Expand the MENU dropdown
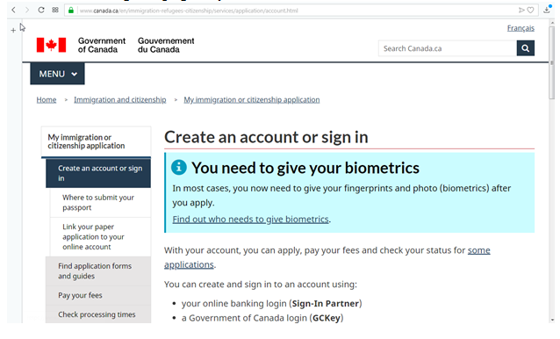 (58, 74)
